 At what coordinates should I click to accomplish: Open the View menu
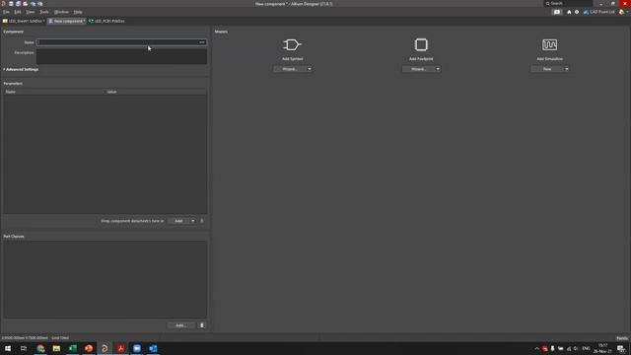31,12
